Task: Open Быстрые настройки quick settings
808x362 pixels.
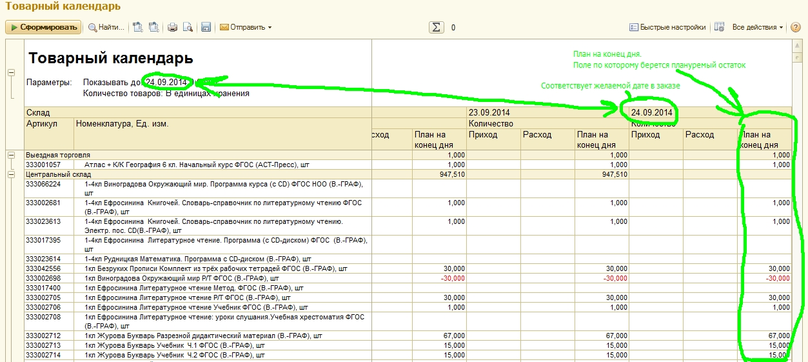Action: click(667, 27)
